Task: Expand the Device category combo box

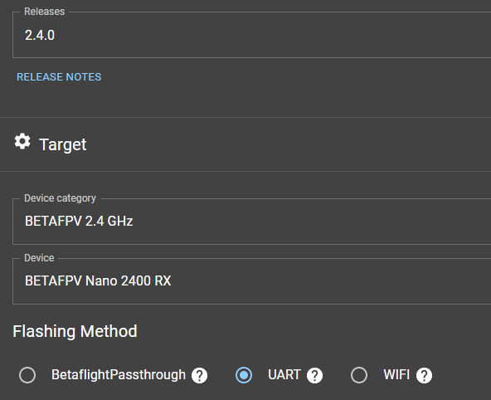Action: point(252,221)
